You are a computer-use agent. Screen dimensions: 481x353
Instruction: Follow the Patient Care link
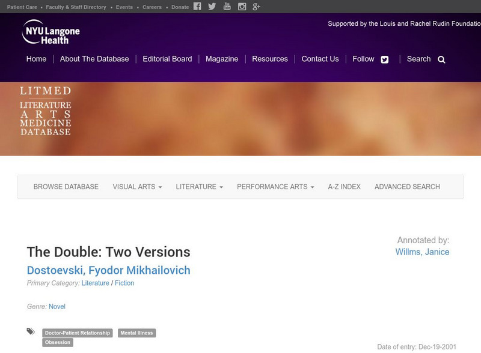22,7
